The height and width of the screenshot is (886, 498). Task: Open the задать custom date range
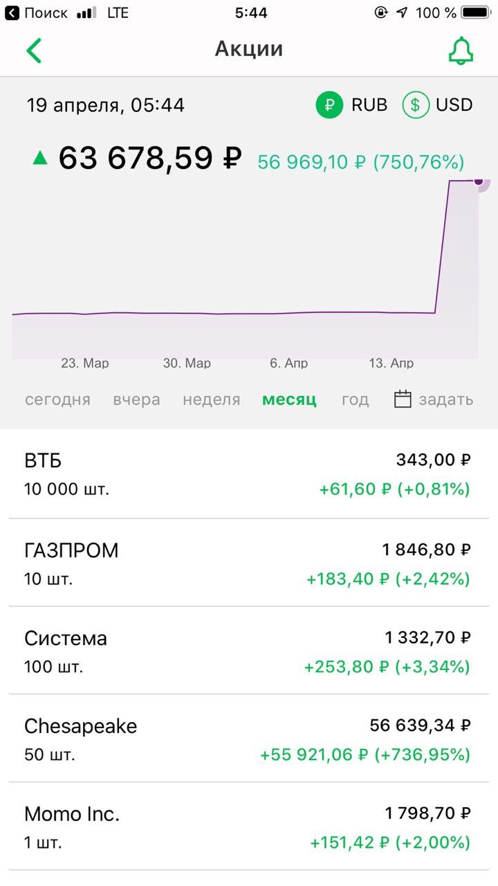pyautogui.click(x=445, y=399)
